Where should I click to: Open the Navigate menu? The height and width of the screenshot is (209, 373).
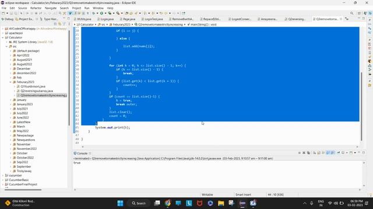click(51, 8)
